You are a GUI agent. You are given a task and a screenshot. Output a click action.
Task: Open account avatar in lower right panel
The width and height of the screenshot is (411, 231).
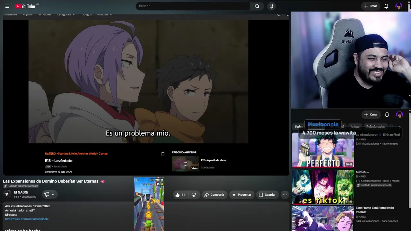click(399, 115)
